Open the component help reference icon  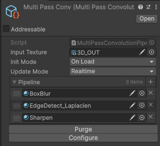pyautogui.click(x=141, y=7)
